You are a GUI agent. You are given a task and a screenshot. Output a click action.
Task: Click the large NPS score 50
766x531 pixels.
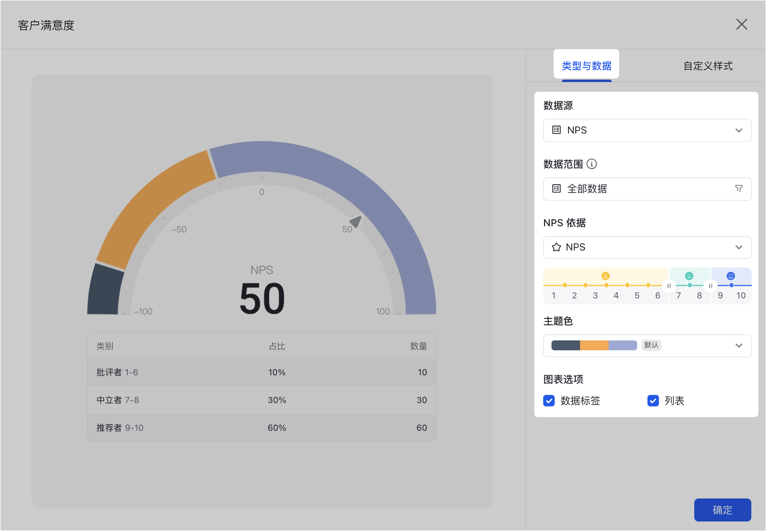point(262,299)
